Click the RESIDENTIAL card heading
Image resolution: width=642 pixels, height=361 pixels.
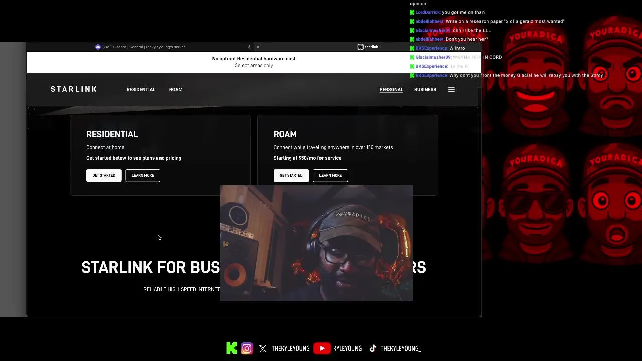[x=112, y=134]
